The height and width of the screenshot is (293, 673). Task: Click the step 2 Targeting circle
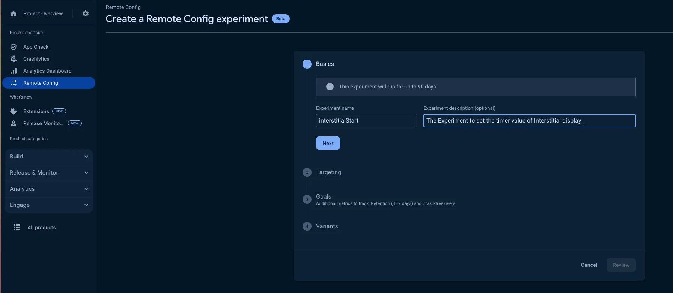tap(307, 172)
